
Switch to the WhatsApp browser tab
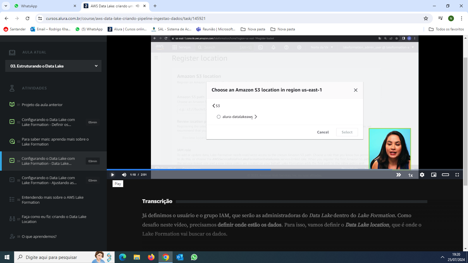[x=45, y=6]
